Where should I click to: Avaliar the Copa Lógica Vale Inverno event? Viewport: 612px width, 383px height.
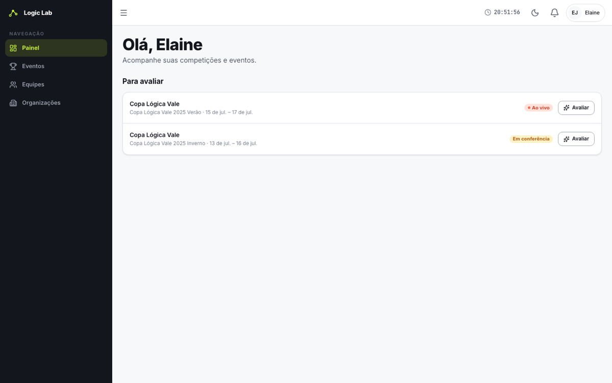(x=576, y=139)
